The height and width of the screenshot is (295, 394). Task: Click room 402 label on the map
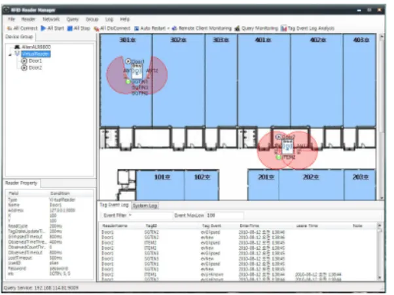(x=318, y=40)
